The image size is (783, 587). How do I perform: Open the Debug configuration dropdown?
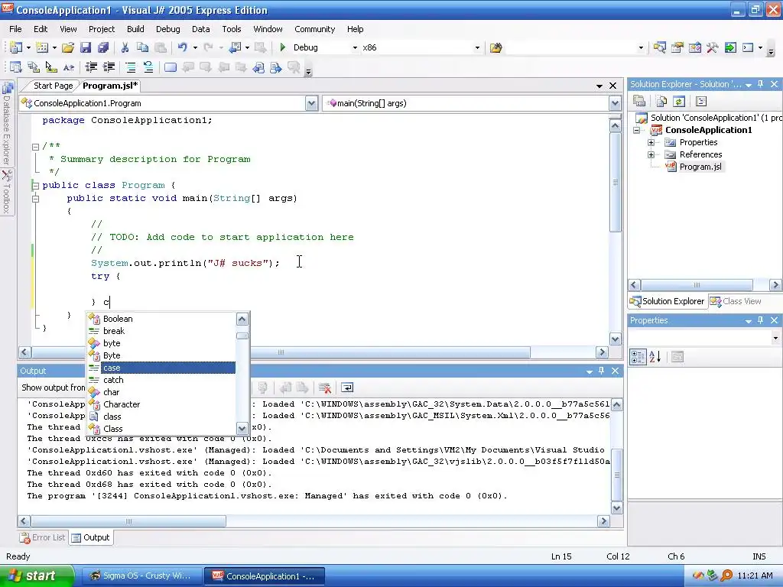(x=355, y=48)
